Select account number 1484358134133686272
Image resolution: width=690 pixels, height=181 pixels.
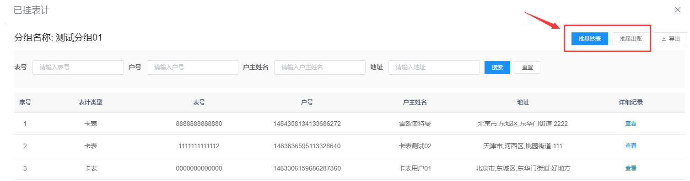[x=307, y=124]
